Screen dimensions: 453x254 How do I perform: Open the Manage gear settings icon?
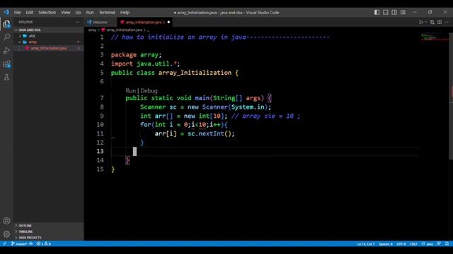pos(6,234)
